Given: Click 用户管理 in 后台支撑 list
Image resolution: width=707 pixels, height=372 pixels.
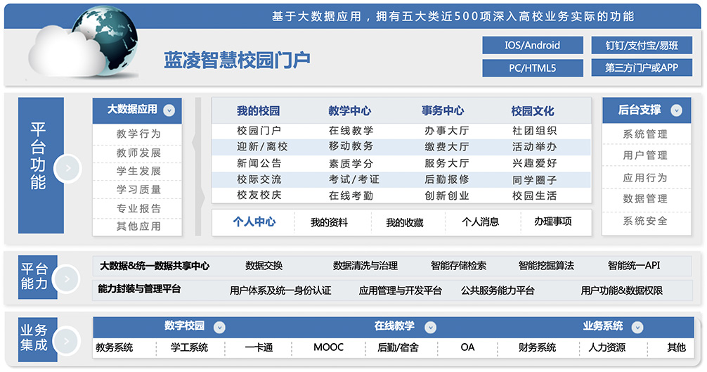Looking at the screenshot, I should click(644, 155).
